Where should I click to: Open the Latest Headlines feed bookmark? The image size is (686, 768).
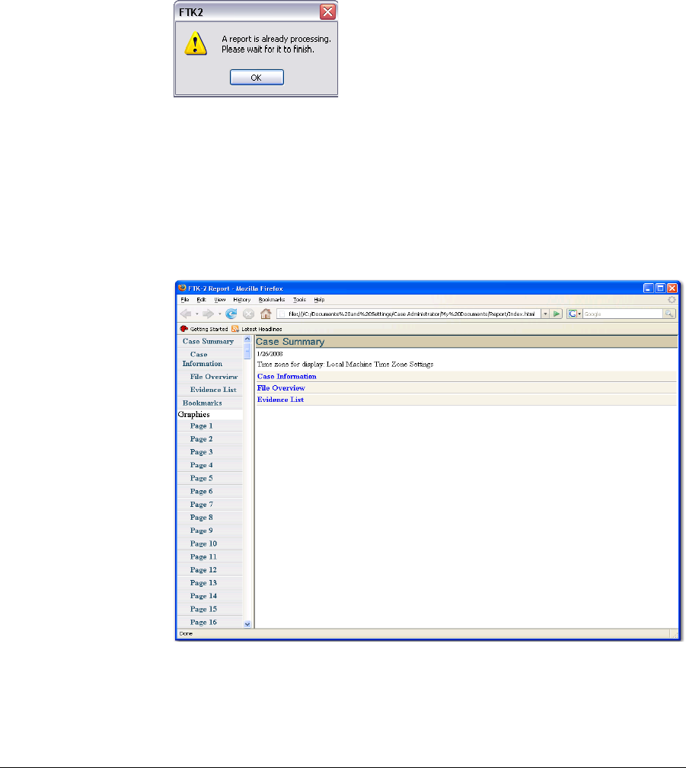click(x=257, y=329)
